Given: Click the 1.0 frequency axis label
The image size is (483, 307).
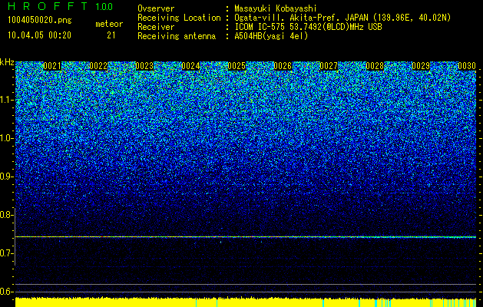Looking at the screenshot, I should click(5, 138).
